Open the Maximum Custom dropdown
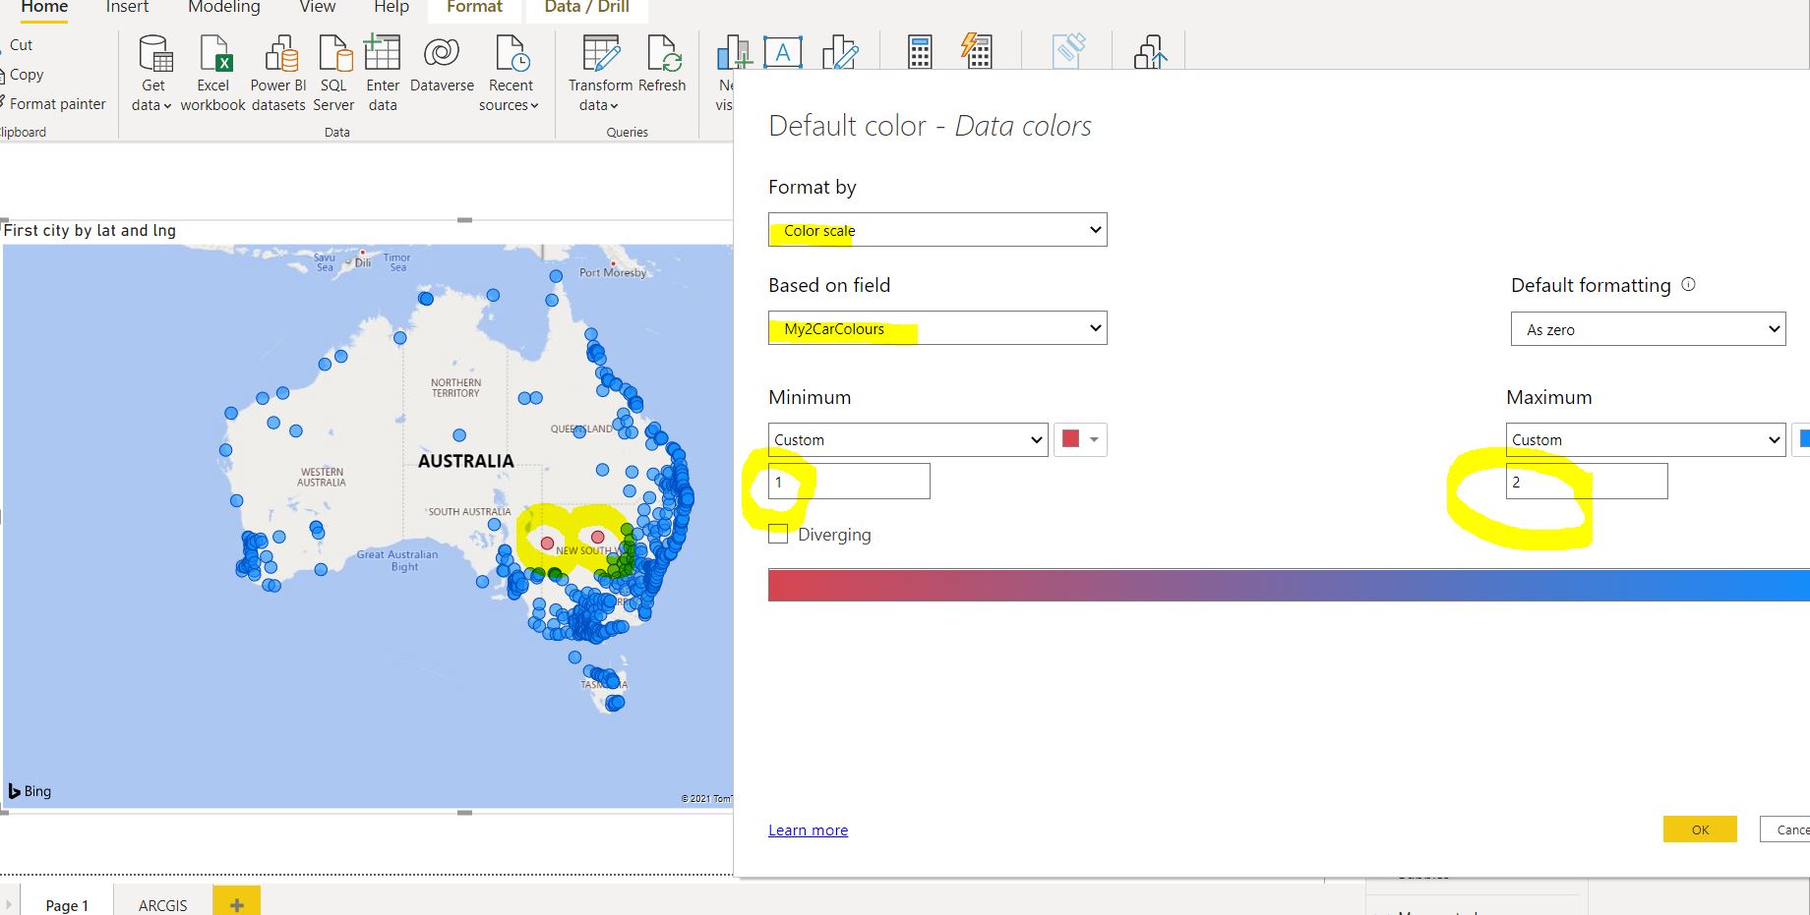The height and width of the screenshot is (915, 1810). click(1646, 439)
